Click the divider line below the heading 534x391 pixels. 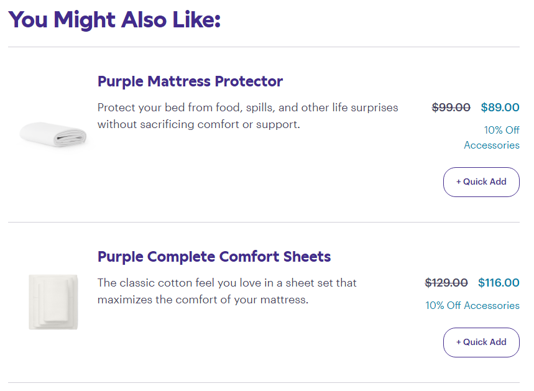click(x=264, y=47)
